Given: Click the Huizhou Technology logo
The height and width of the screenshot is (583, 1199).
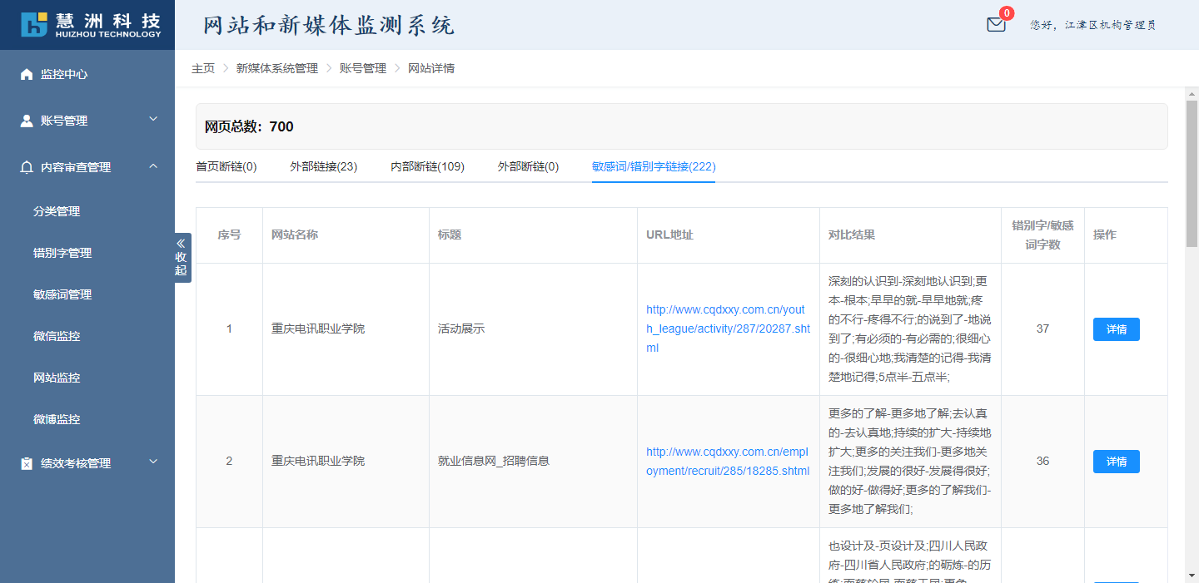Looking at the screenshot, I should (x=91, y=25).
